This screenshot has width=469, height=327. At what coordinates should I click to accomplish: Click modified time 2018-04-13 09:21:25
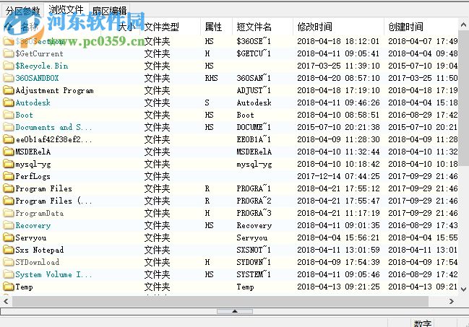338,287
